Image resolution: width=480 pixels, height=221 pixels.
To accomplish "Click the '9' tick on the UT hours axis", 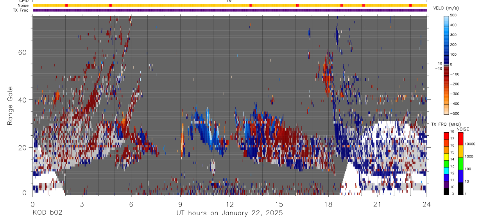I will 180,204.
